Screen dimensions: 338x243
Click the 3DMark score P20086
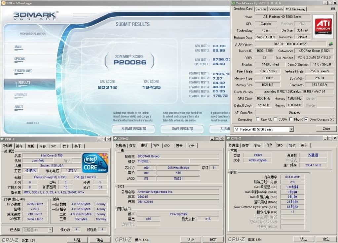coord(130,62)
